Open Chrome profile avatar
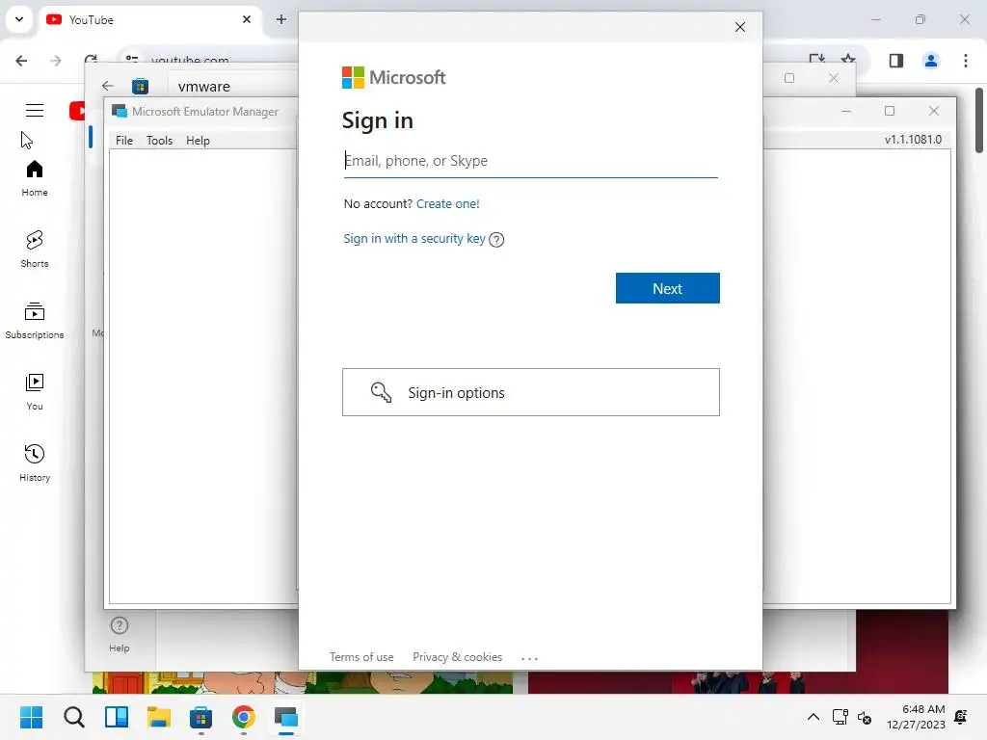The height and width of the screenshot is (740, 987). [x=931, y=61]
